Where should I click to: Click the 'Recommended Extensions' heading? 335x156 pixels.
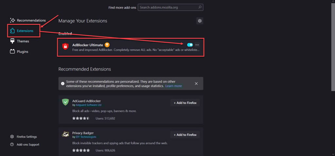click(x=85, y=69)
